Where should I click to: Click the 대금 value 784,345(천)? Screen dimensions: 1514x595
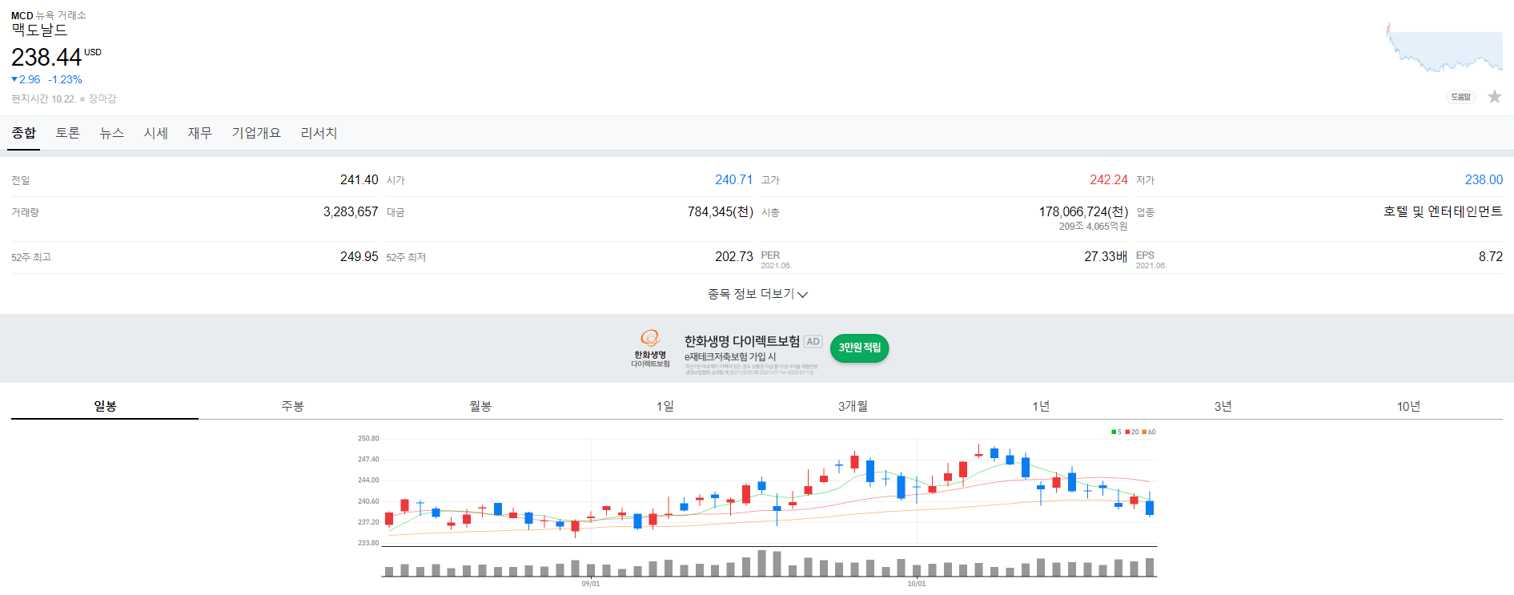tap(721, 211)
